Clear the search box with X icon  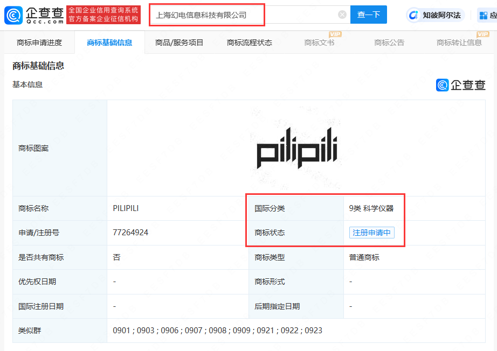(x=342, y=15)
